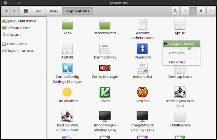Select the kde4 folder
The height and width of the screenshot is (140, 217).
click(67, 27)
